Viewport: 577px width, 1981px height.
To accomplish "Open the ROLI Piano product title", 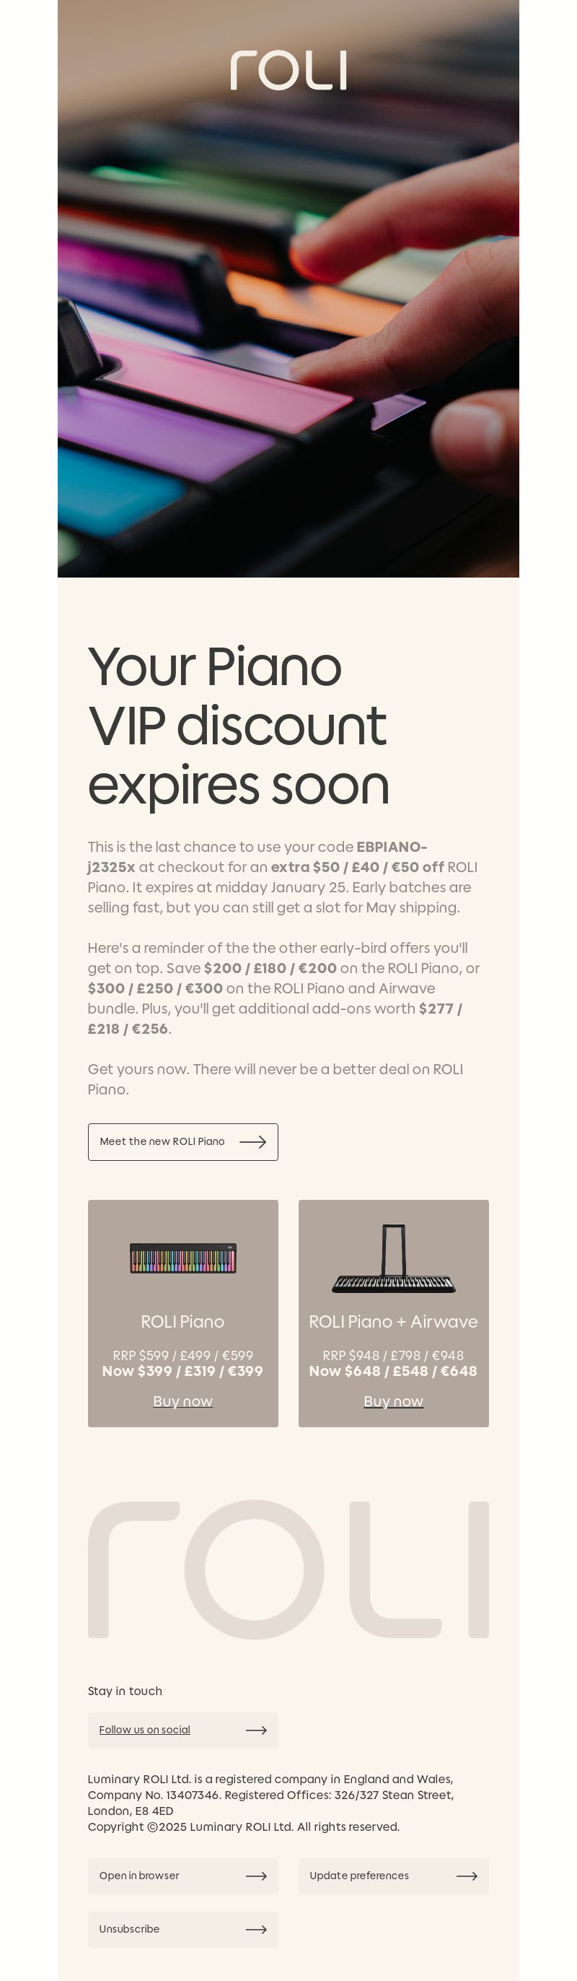I will tap(183, 1321).
